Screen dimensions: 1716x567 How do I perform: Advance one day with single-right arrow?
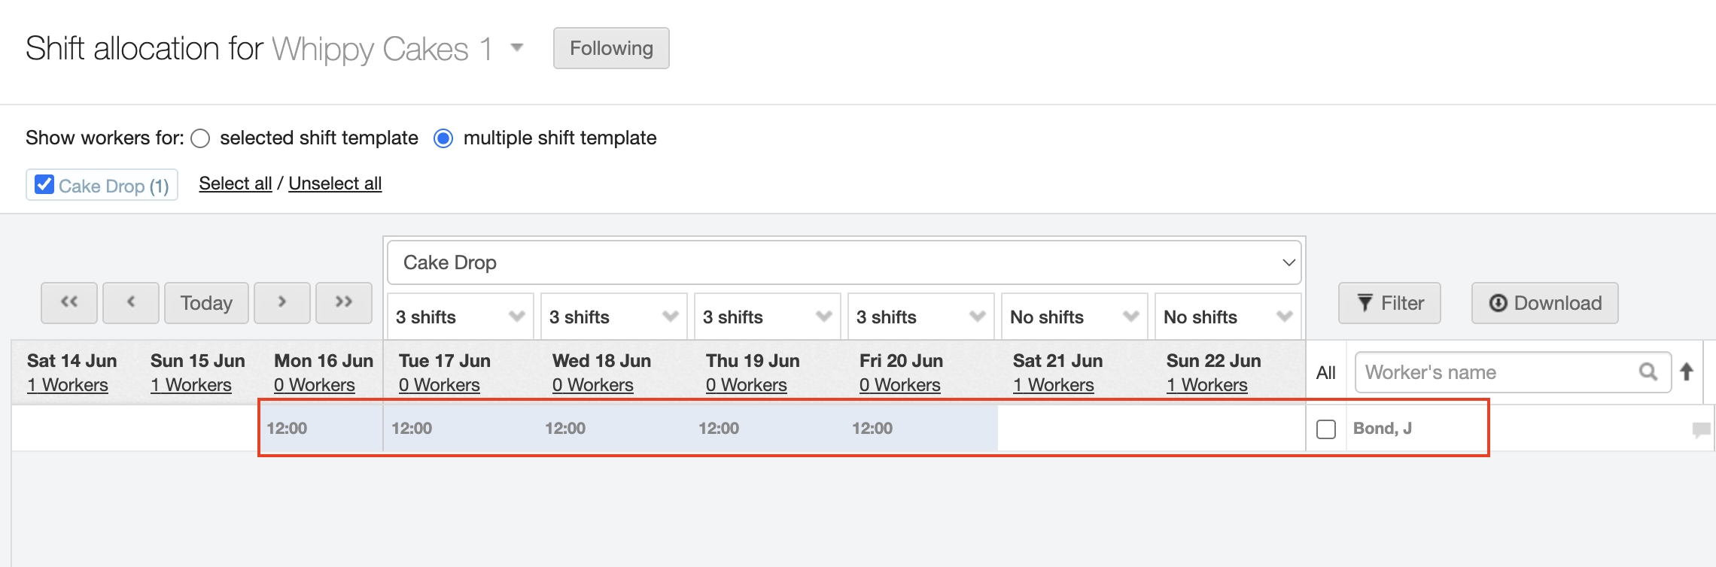282,302
